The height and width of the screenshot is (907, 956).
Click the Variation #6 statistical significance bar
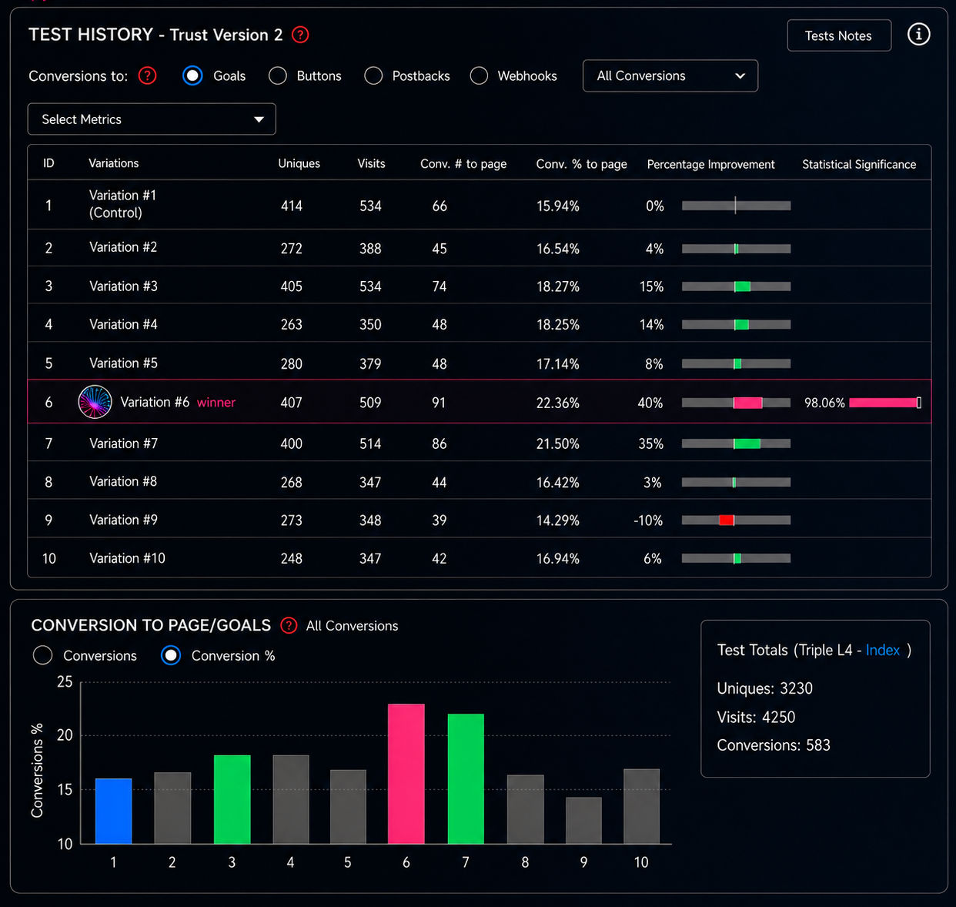pos(885,403)
